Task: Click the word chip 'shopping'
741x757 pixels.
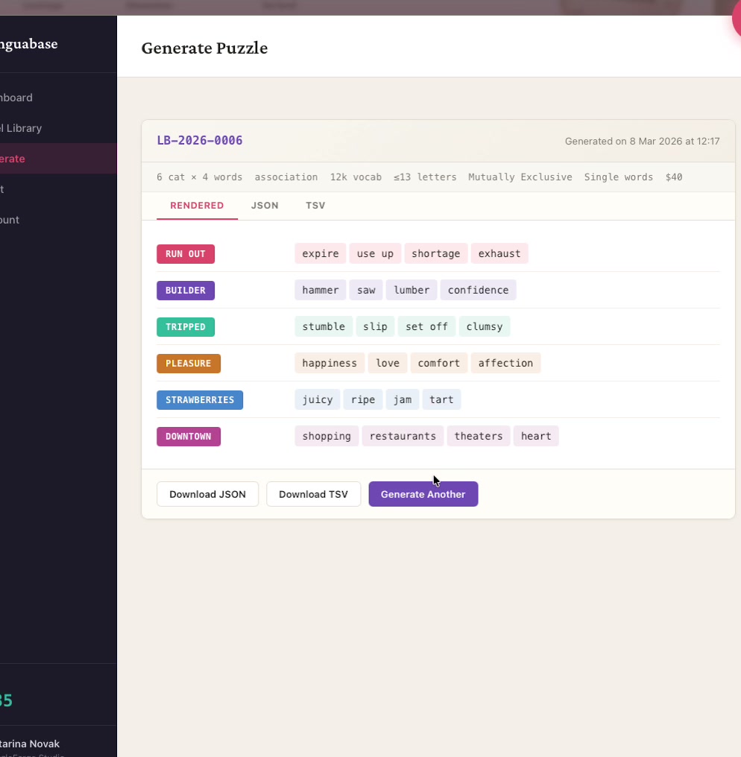Action: 327,436
